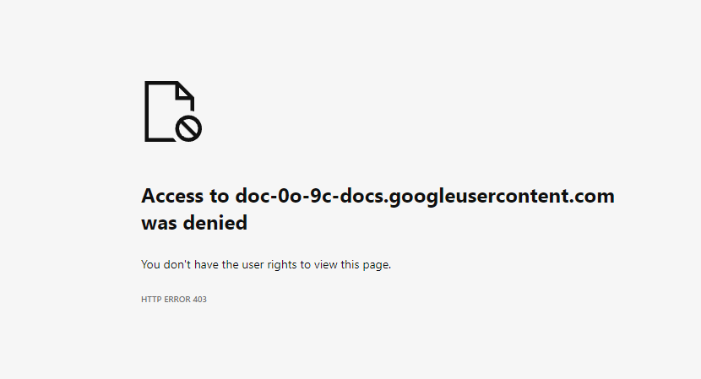Click the HTTP ERROR 403 code text
Screen dimensions: 701x379
click(x=174, y=300)
